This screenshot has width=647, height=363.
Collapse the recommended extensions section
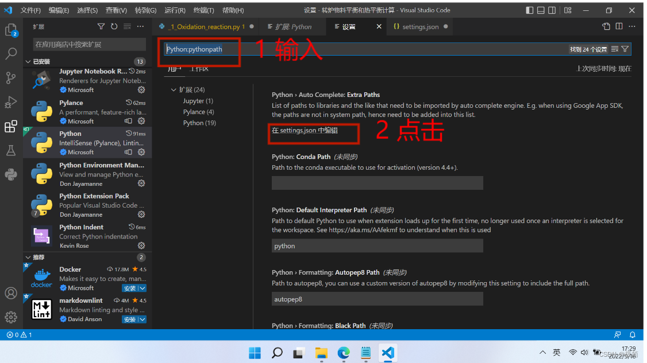coord(28,257)
